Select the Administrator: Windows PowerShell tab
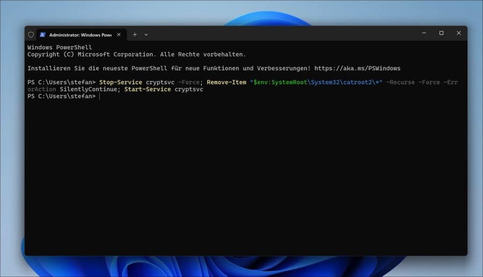The image size is (483, 277). point(79,34)
